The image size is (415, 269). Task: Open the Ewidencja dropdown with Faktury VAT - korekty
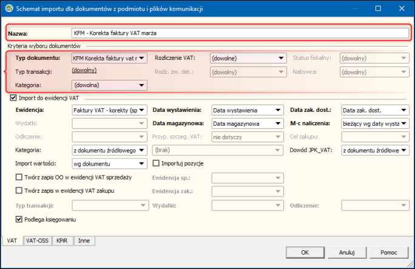pyautogui.click(x=109, y=110)
